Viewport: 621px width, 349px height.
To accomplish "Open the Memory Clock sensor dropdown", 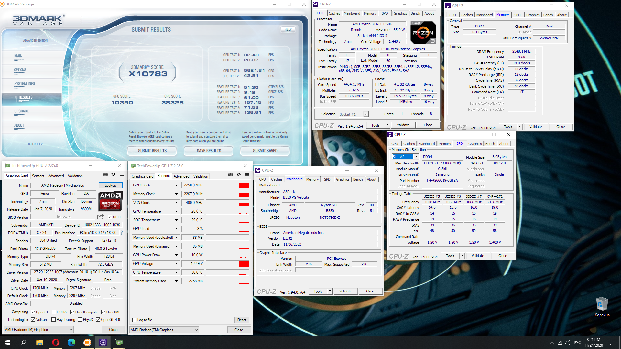I will pyautogui.click(x=176, y=194).
